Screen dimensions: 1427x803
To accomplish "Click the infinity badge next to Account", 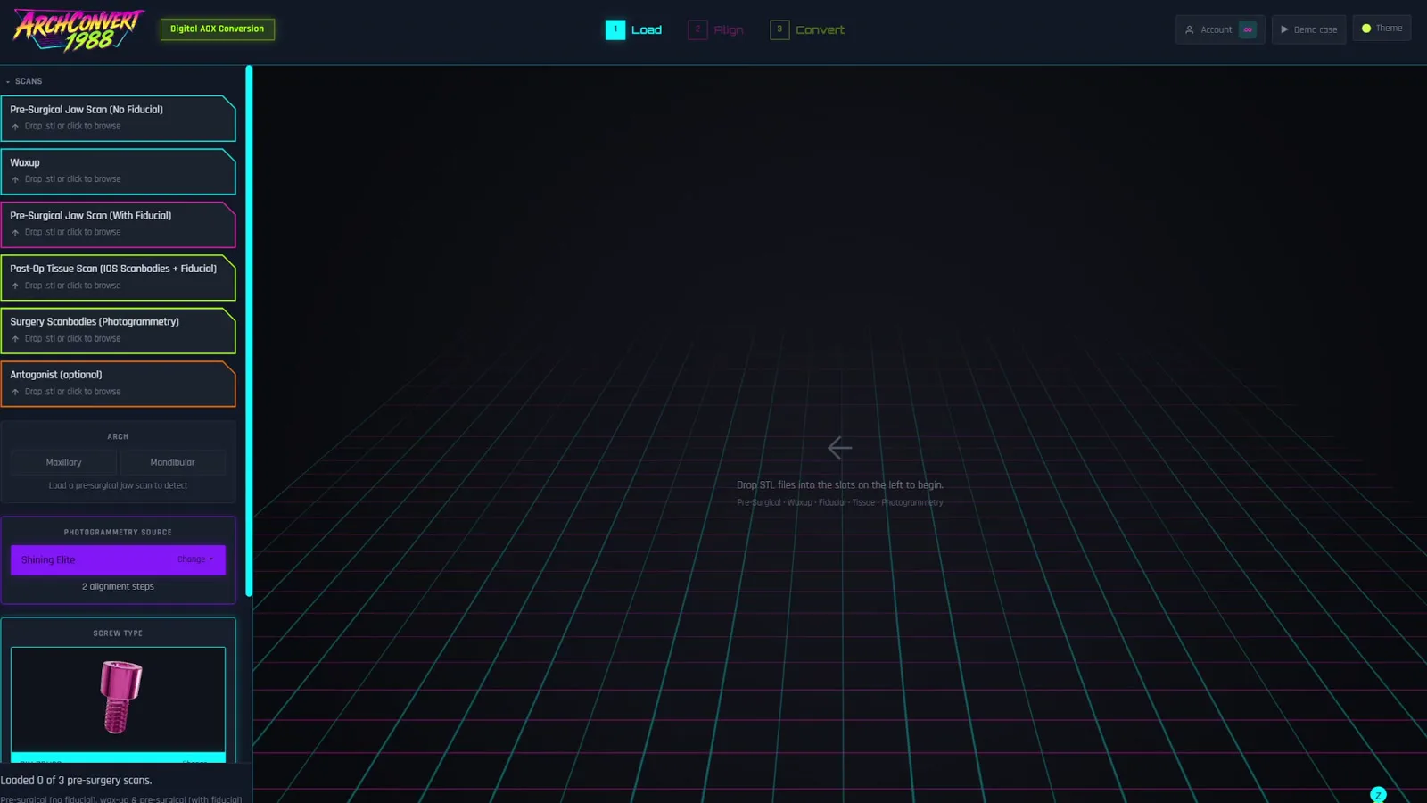I will coord(1248,29).
